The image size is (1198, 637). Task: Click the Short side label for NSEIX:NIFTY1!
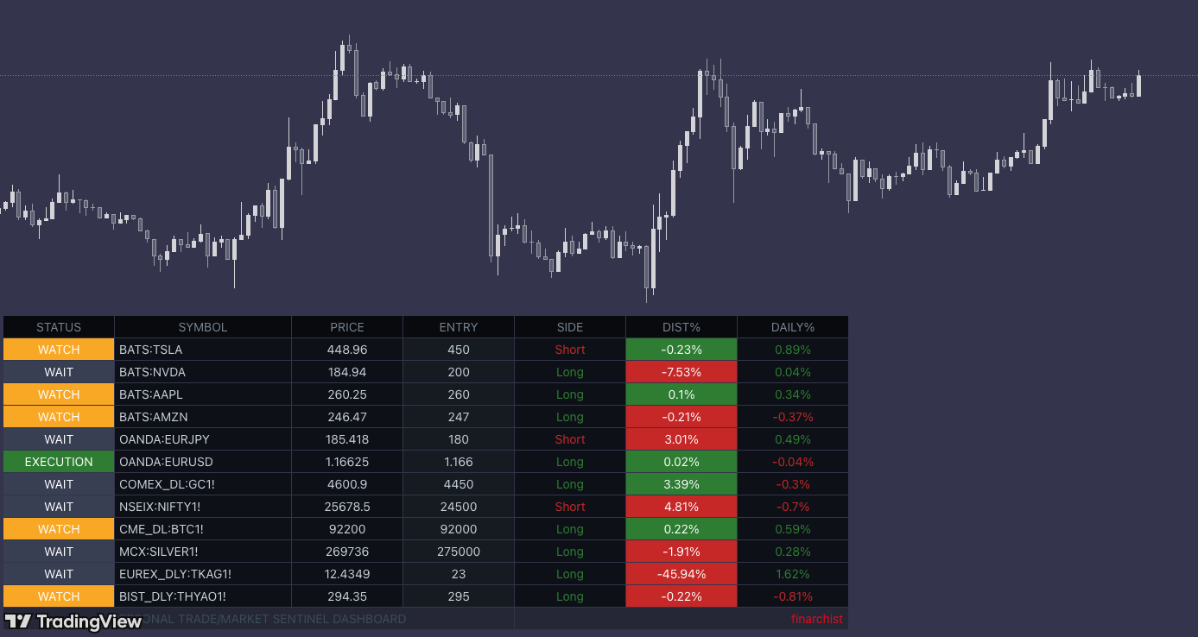point(569,507)
